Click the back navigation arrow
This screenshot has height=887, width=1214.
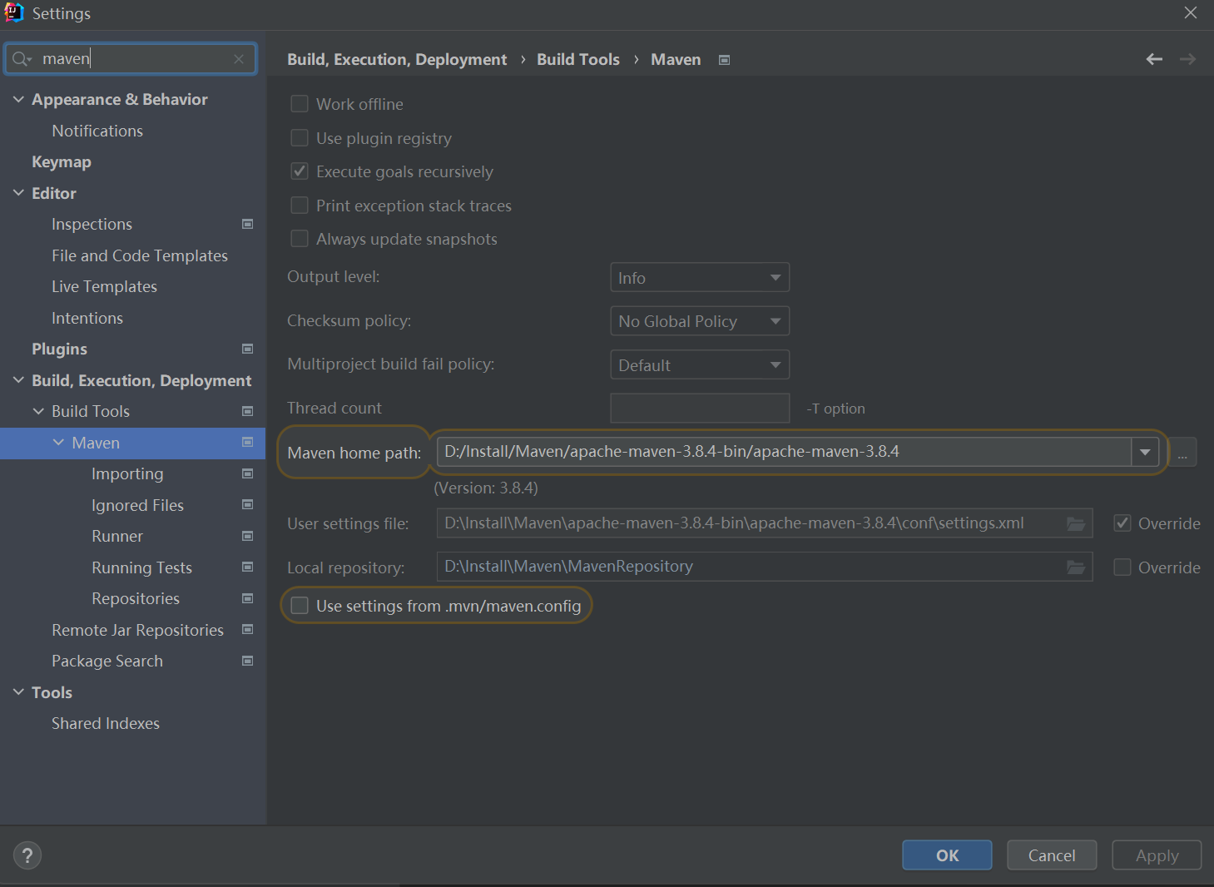point(1154,59)
